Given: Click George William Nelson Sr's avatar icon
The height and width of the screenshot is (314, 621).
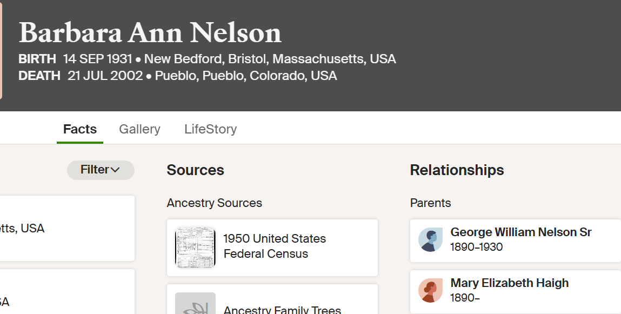Looking at the screenshot, I should pyautogui.click(x=431, y=240).
